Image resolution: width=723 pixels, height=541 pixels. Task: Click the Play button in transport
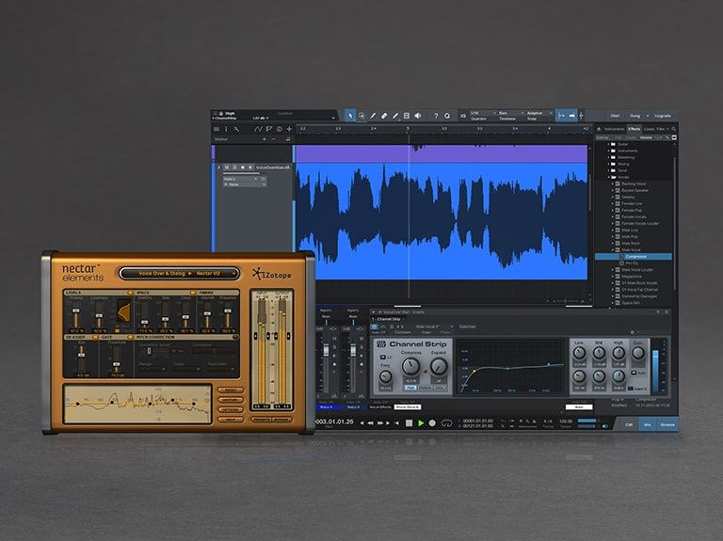(x=421, y=422)
